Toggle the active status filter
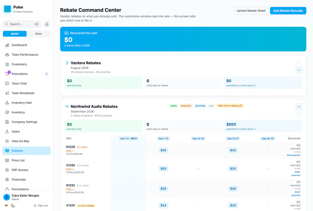 click(174, 106)
